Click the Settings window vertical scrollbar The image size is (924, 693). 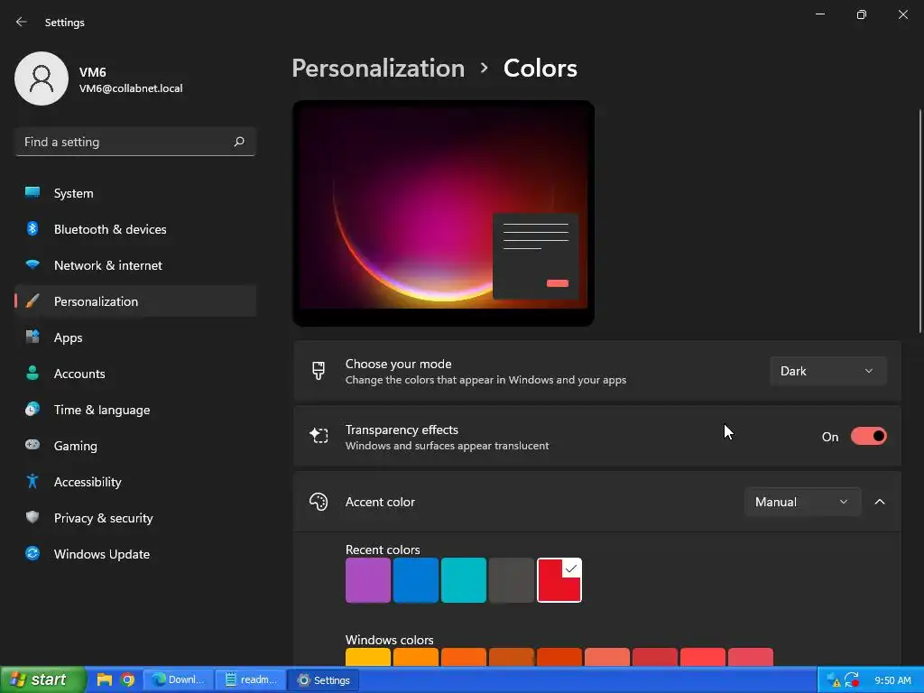point(919,222)
